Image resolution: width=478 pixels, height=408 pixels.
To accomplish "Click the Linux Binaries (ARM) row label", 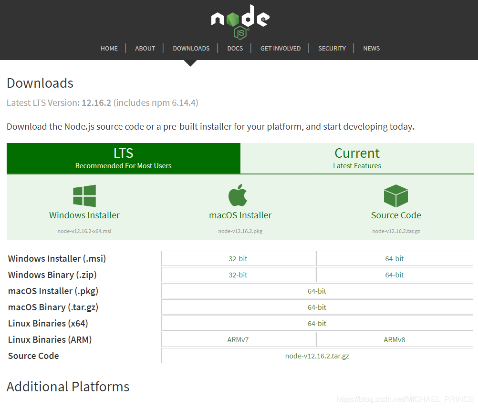I will 50,339.
